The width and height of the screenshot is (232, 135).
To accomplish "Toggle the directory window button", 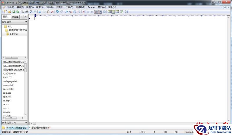I will (x=113, y=12).
